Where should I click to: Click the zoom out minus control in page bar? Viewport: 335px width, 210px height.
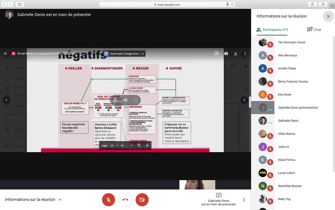131,145
